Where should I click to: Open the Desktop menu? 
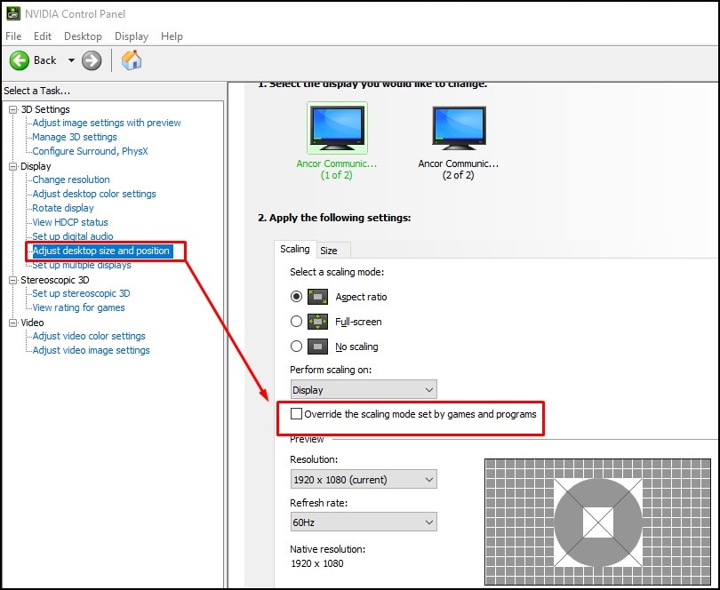(82, 36)
